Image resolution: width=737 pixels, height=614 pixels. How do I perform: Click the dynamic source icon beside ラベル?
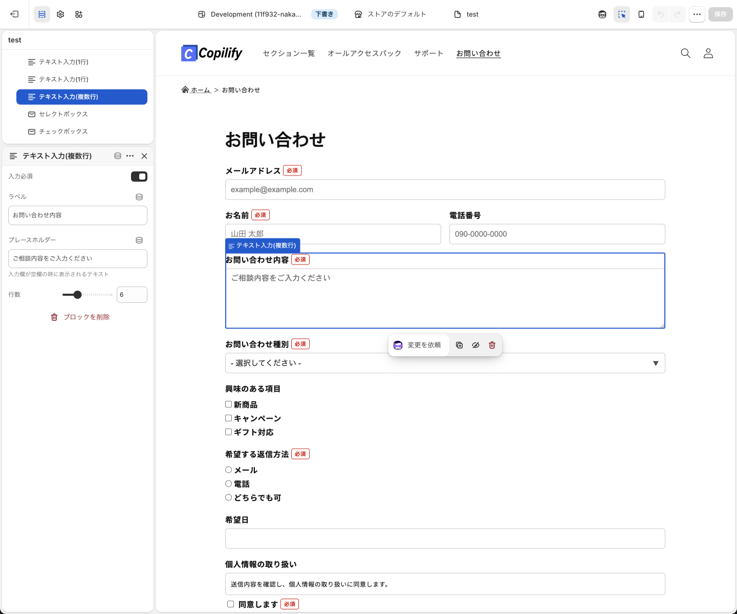point(139,197)
